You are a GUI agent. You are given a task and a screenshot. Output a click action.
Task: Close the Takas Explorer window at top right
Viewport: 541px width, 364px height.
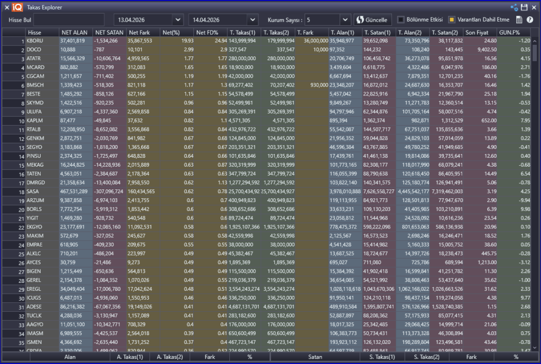click(x=534, y=7)
